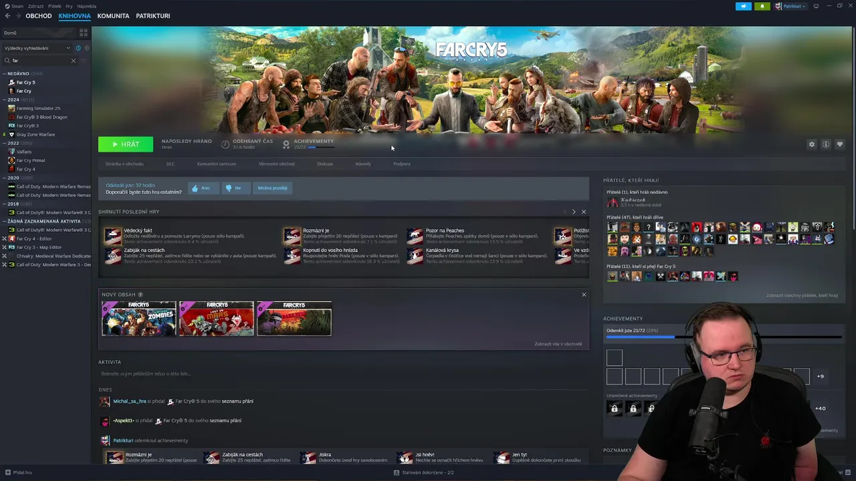The image size is (856, 481).
Task: Open the Diskuze tab
Action: 325,164
